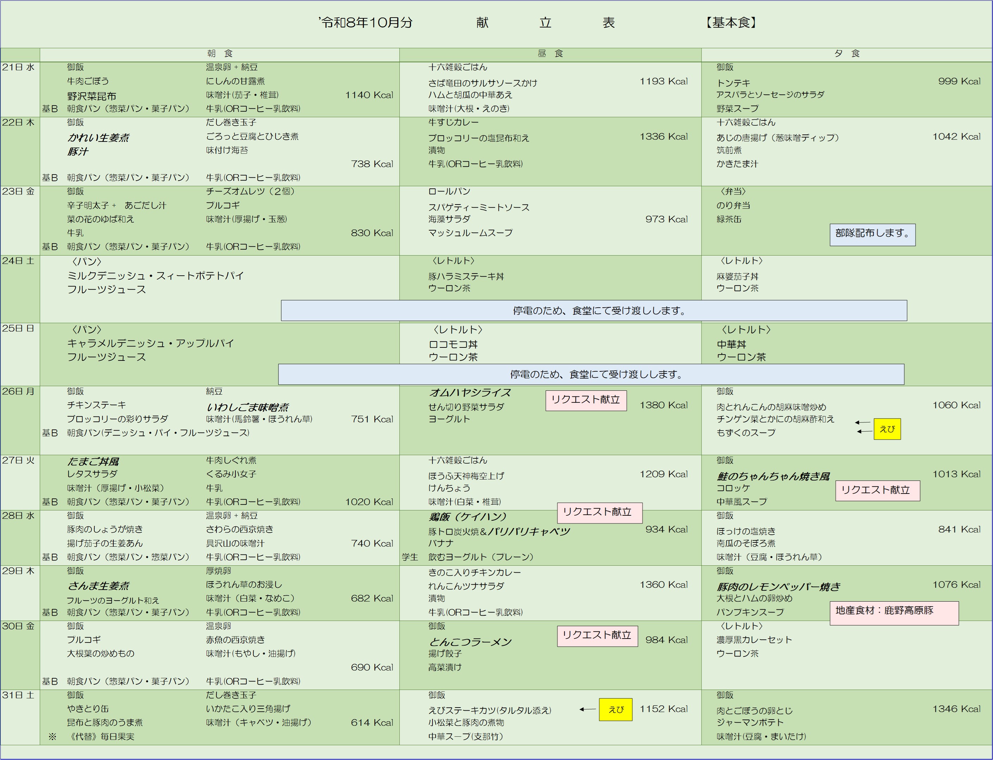Click 'のり弁当' in the 23日 dinner
This screenshot has width=993, height=760.
click(733, 205)
